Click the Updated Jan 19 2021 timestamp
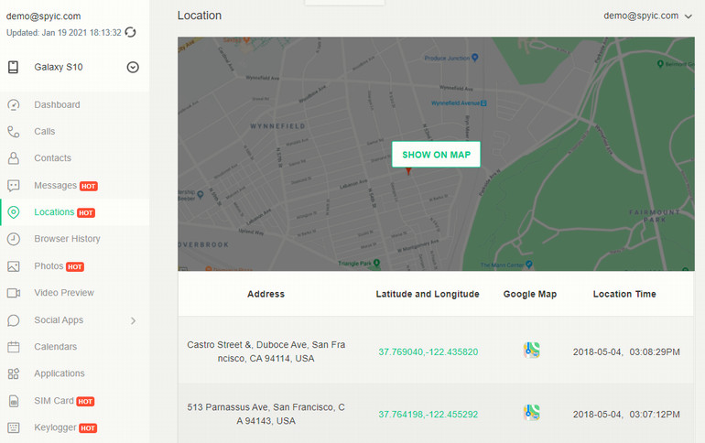The width and height of the screenshot is (705, 443). pos(64,33)
